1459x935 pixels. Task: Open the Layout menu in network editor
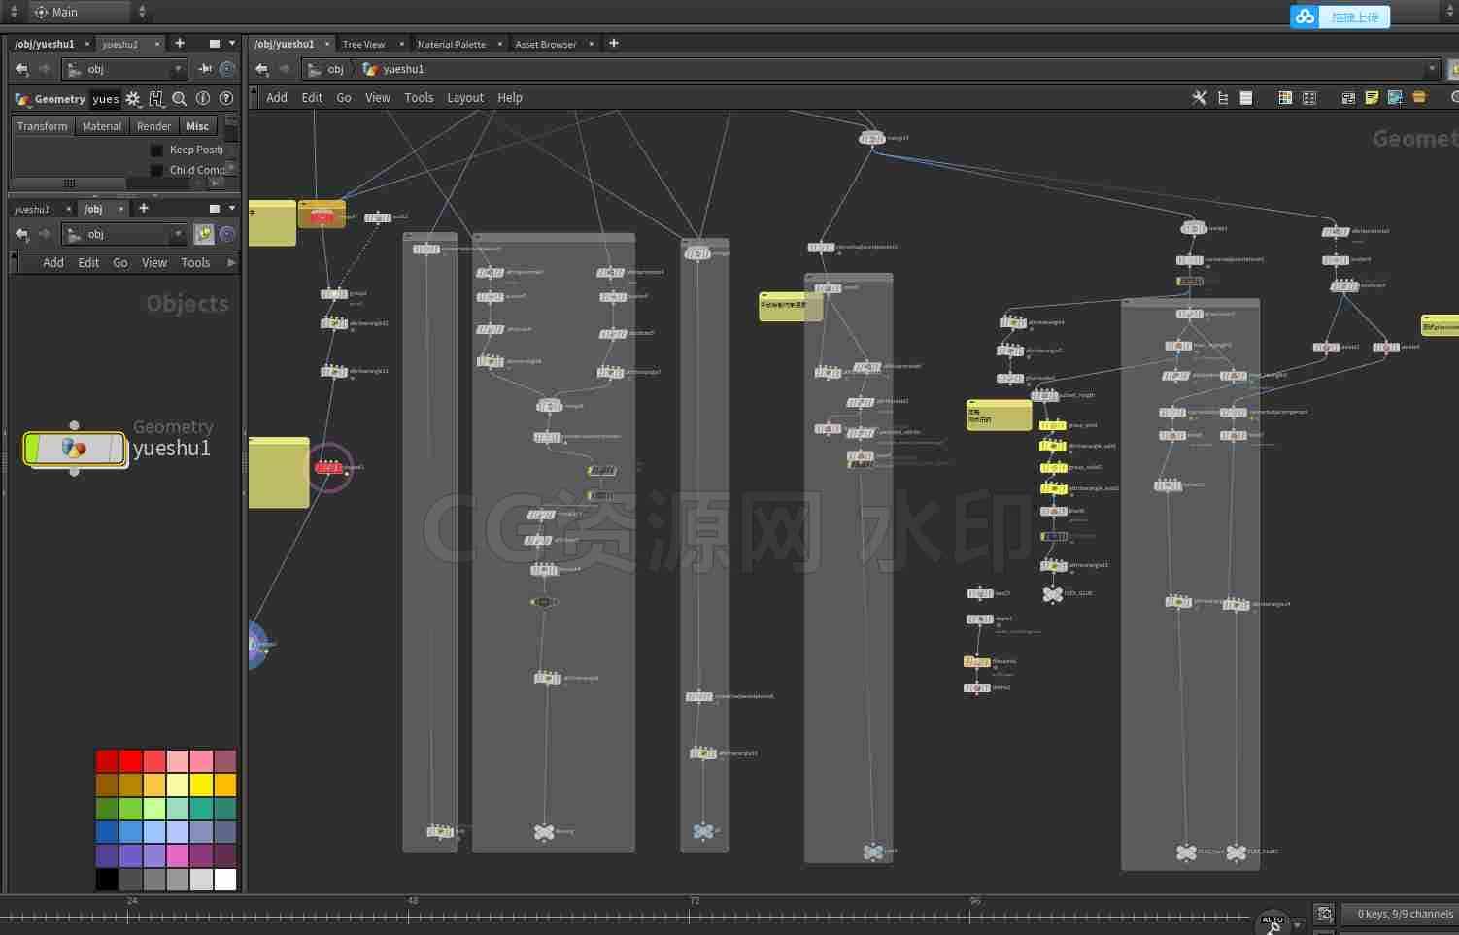coord(464,98)
